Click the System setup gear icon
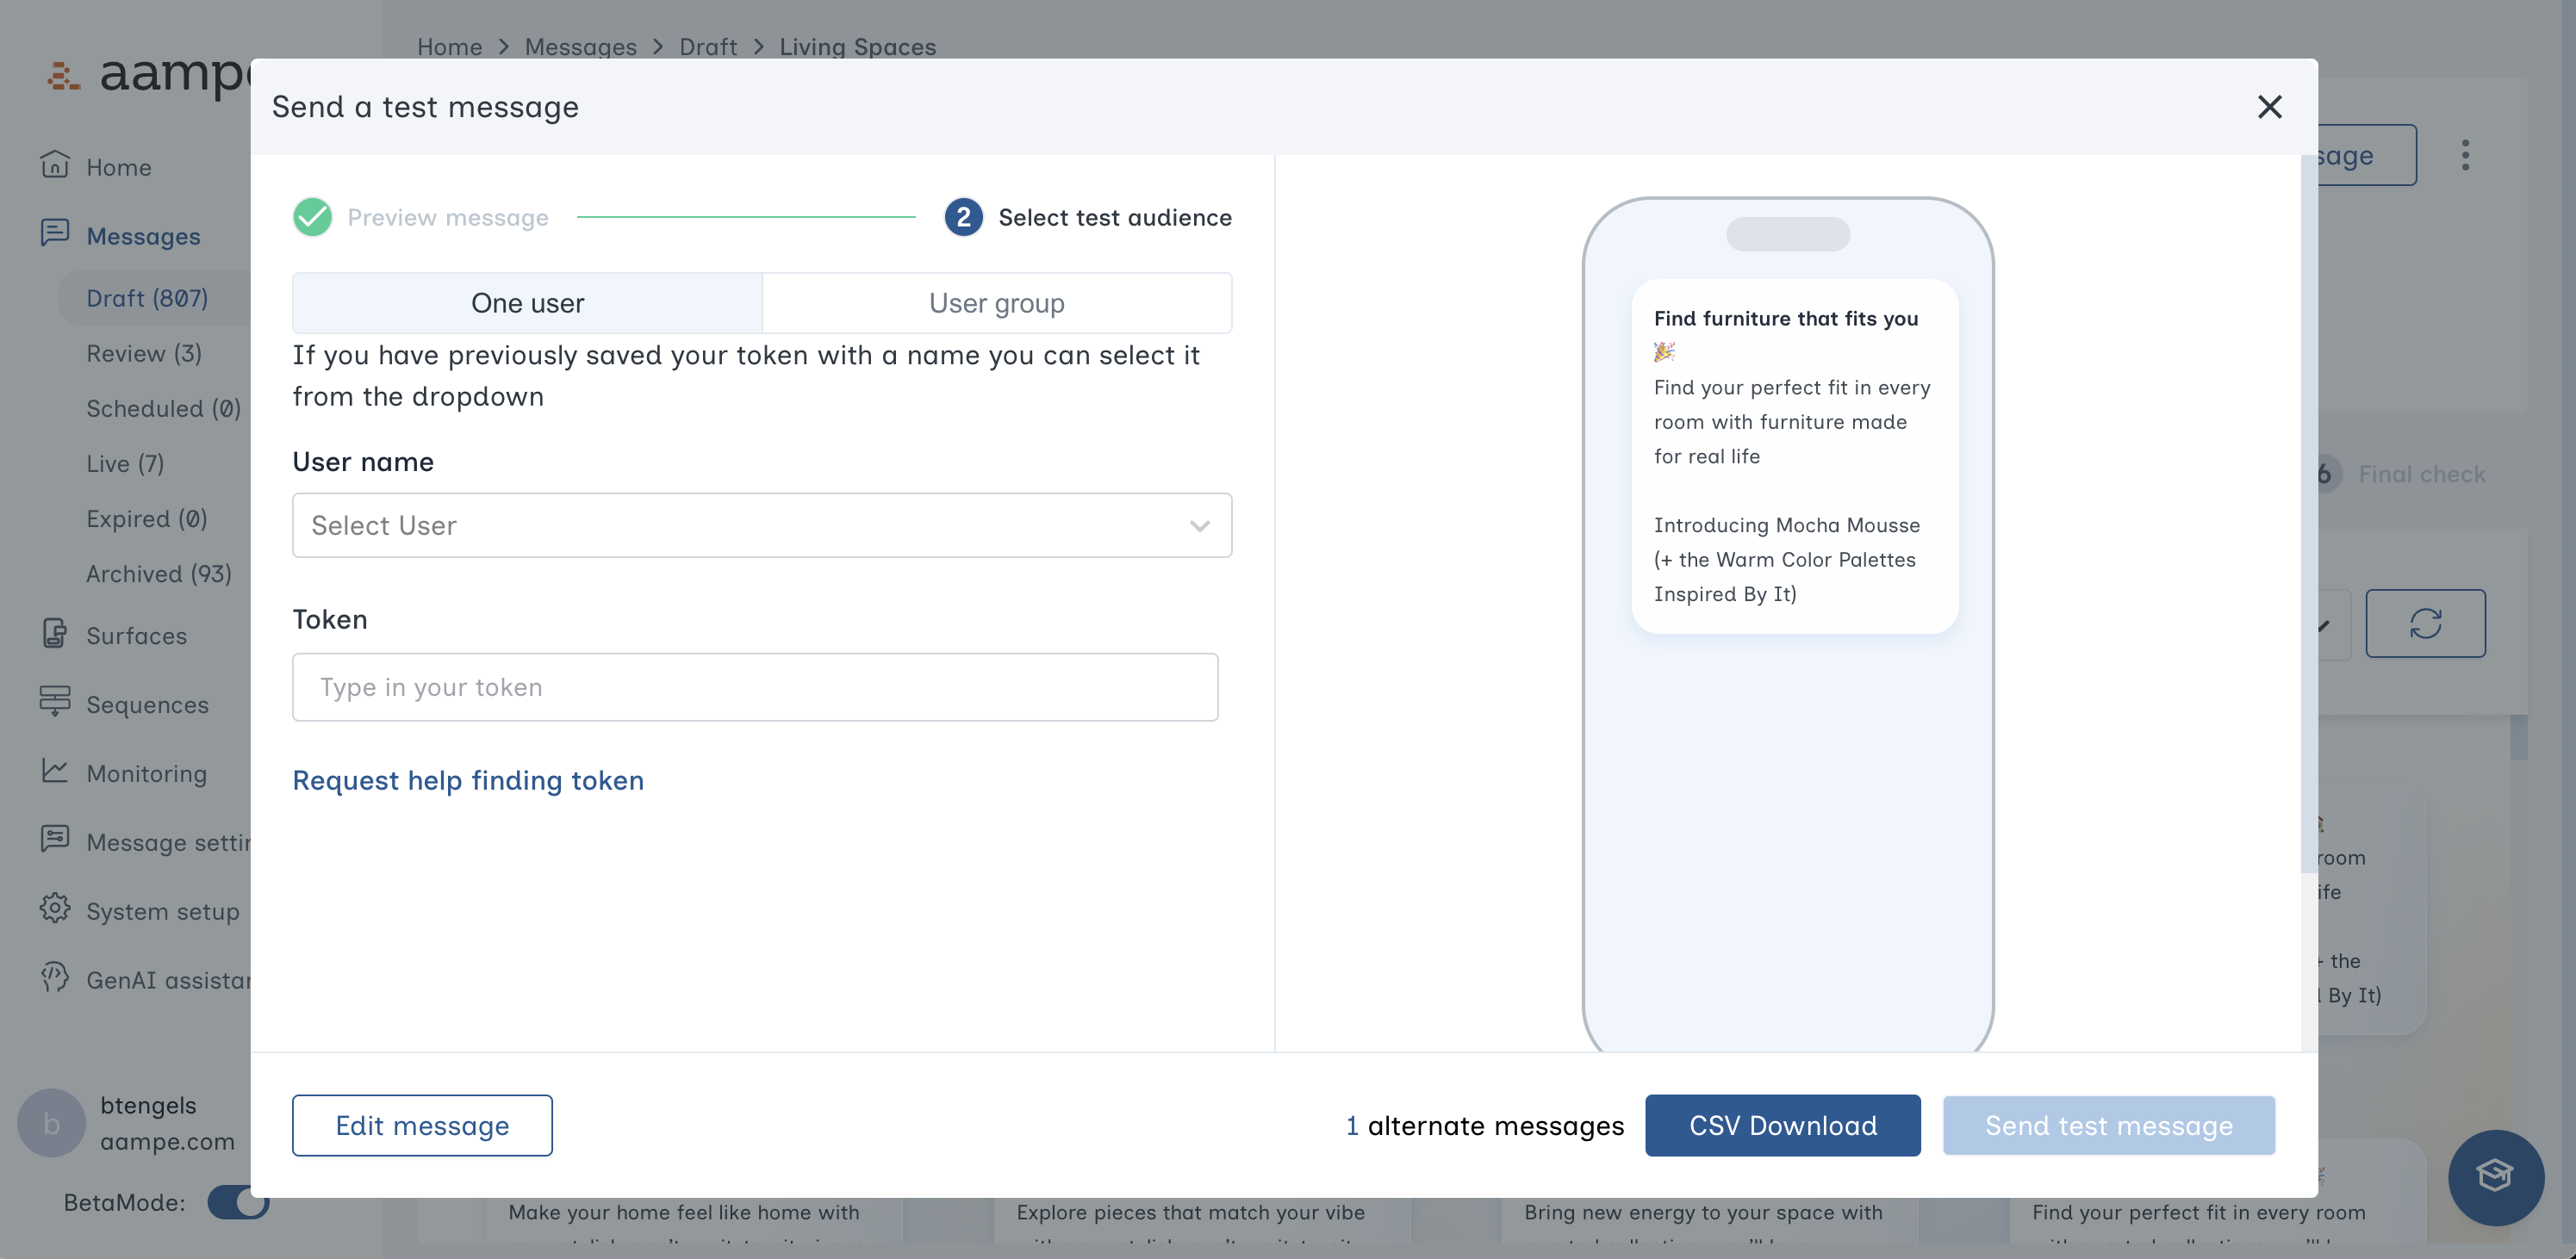 click(55, 909)
